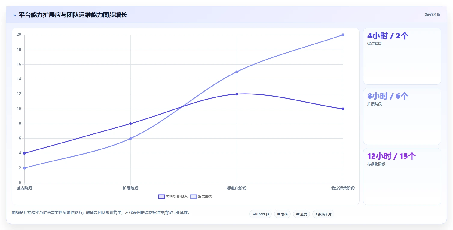Click the 趋势分析 label in the header

[433, 15]
